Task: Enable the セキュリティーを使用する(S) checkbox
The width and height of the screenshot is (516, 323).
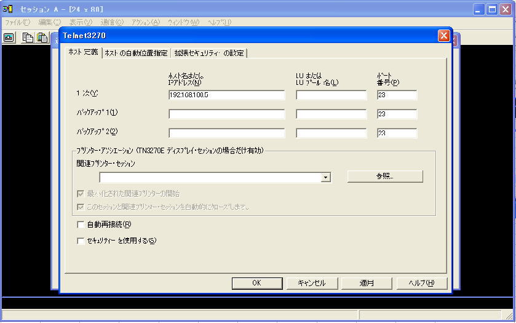Action: pos(81,241)
